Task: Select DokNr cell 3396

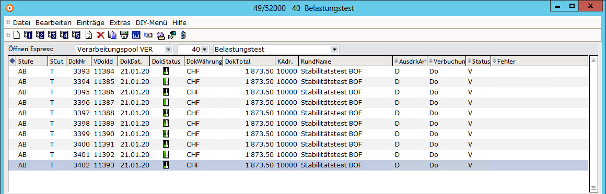Action: coord(81,102)
